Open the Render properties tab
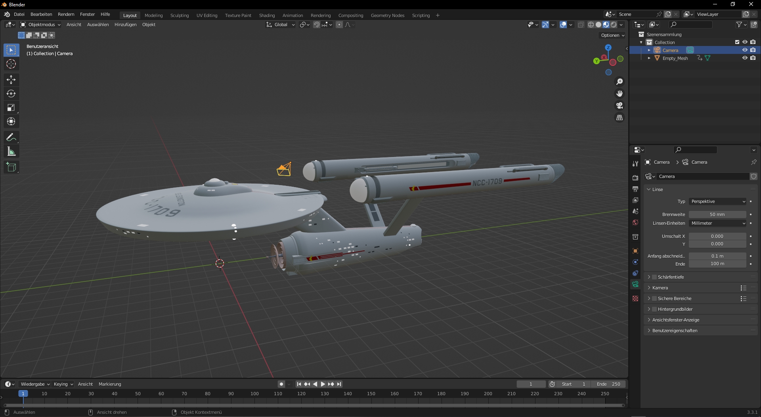Viewport: 761px width, 417px height. pyautogui.click(x=635, y=178)
